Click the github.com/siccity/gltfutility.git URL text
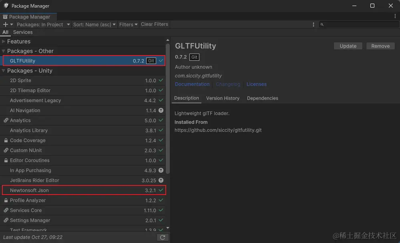This screenshot has height=243, width=400. tap(218, 130)
